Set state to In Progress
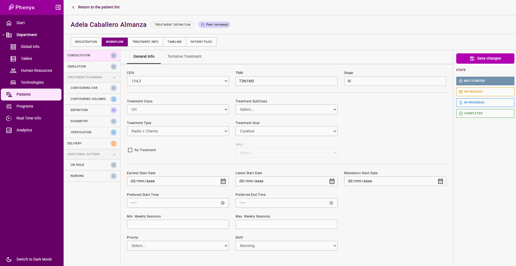Image resolution: width=516 pixels, height=266 pixels. coord(485,103)
